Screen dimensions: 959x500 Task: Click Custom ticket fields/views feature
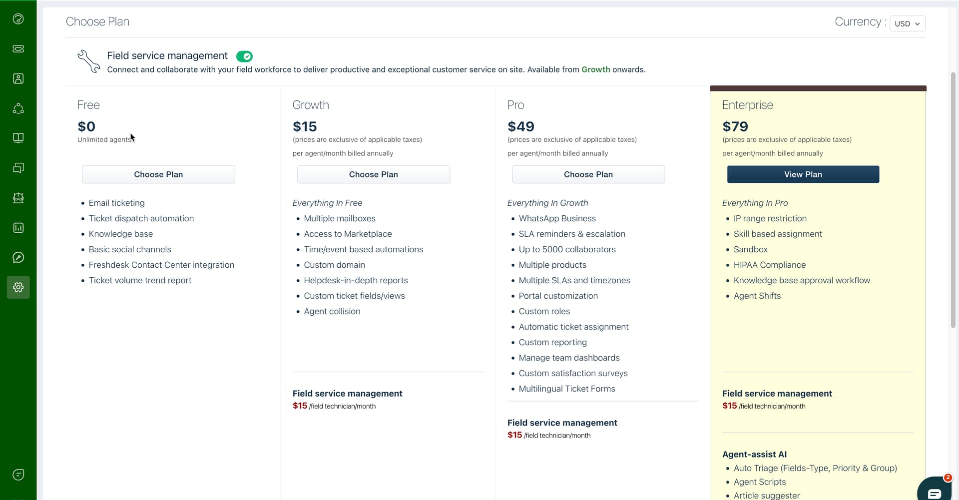coord(354,296)
